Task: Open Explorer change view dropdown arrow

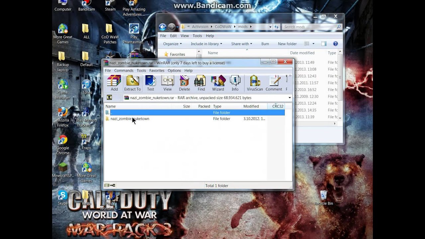Action: (313, 44)
